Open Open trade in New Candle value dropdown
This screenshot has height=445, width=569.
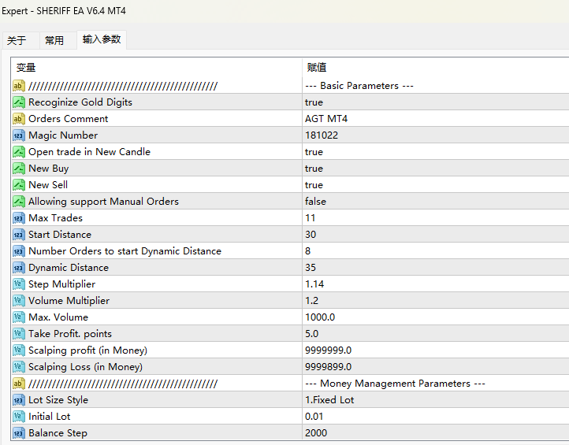pyautogui.click(x=314, y=152)
